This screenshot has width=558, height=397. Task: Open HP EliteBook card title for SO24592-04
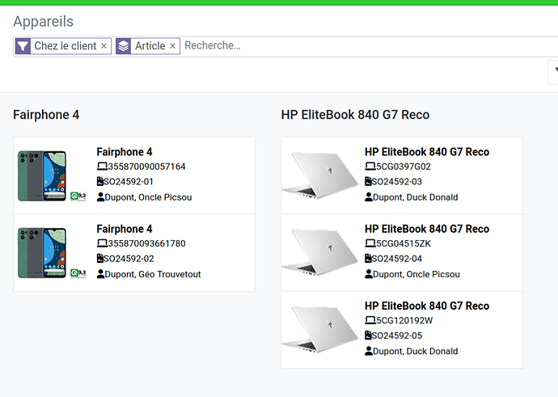click(x=427, y=229)
